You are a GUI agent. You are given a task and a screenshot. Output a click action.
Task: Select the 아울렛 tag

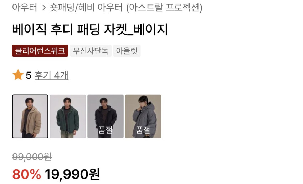pyautogui.click(x=127, y=51)
